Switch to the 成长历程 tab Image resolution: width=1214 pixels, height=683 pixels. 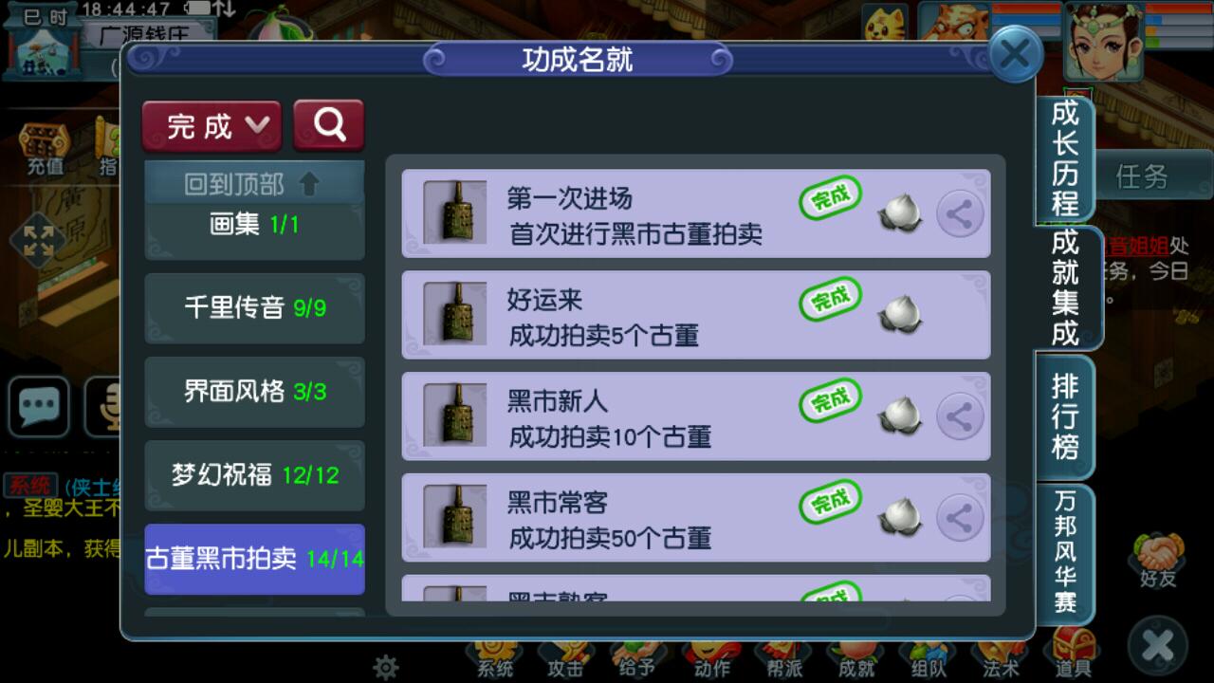pyautogui.click(x=1064, y=158)
